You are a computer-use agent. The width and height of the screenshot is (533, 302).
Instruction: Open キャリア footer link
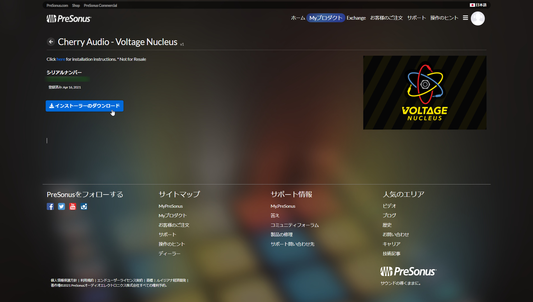tap(392, 244)
